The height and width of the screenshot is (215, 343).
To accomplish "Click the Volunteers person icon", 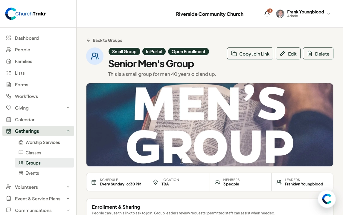I will click(x=9, y=187).
